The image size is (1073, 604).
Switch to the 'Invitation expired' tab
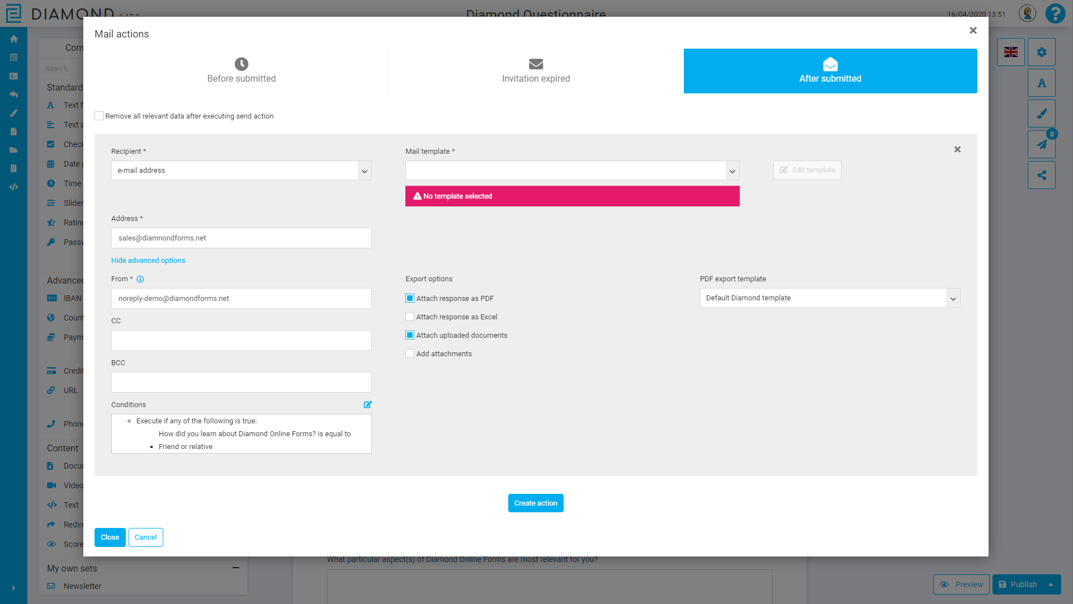point(535,71)
